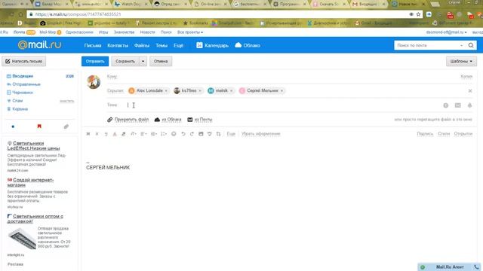Open font size dropdown in toolbar
483x271 pixels.
(134, 134)
